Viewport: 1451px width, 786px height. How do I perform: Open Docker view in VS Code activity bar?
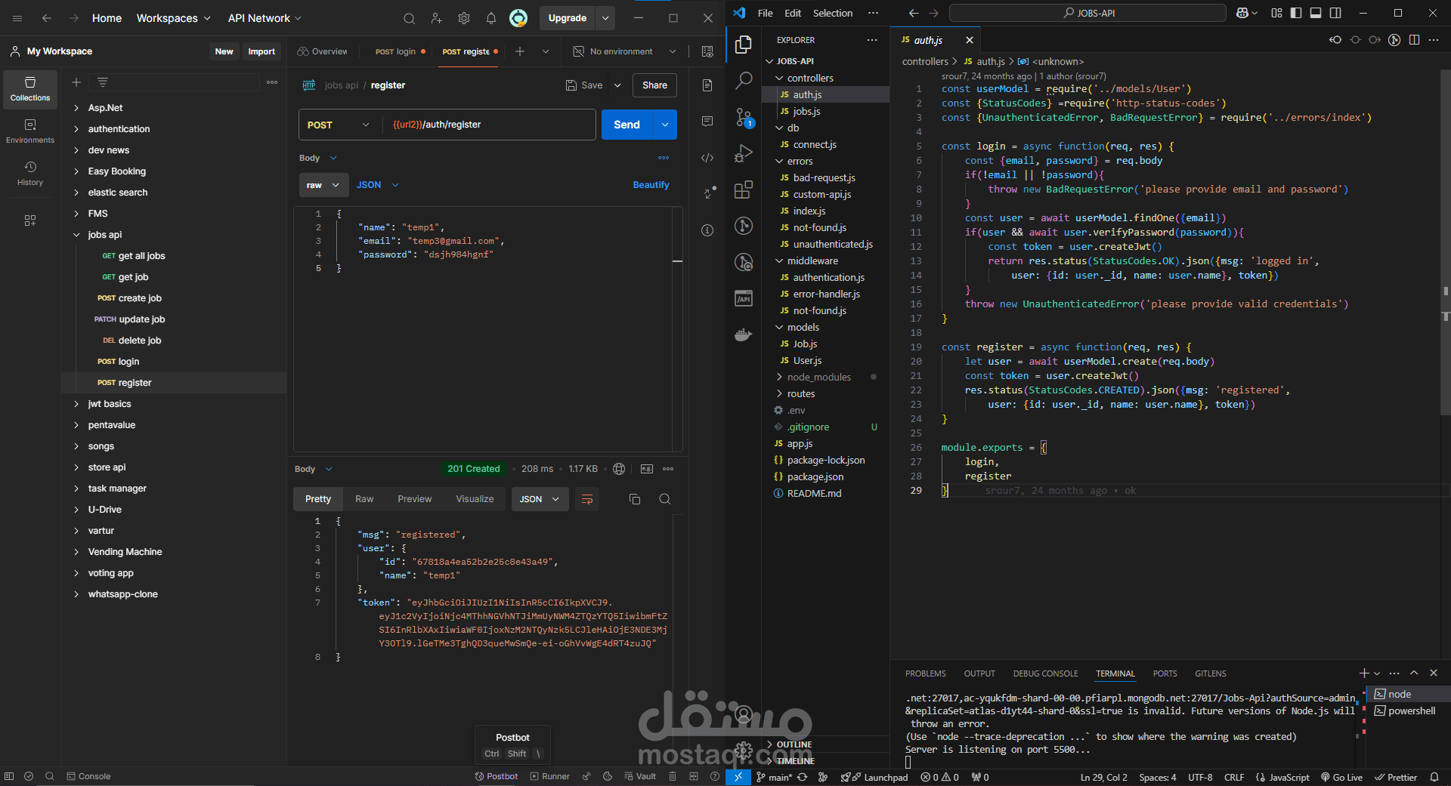744,334
